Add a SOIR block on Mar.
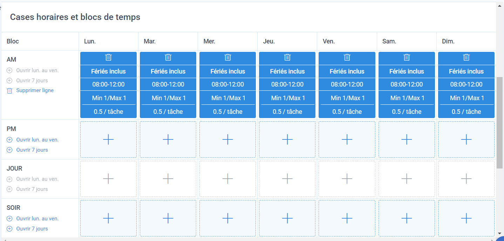 168,218
